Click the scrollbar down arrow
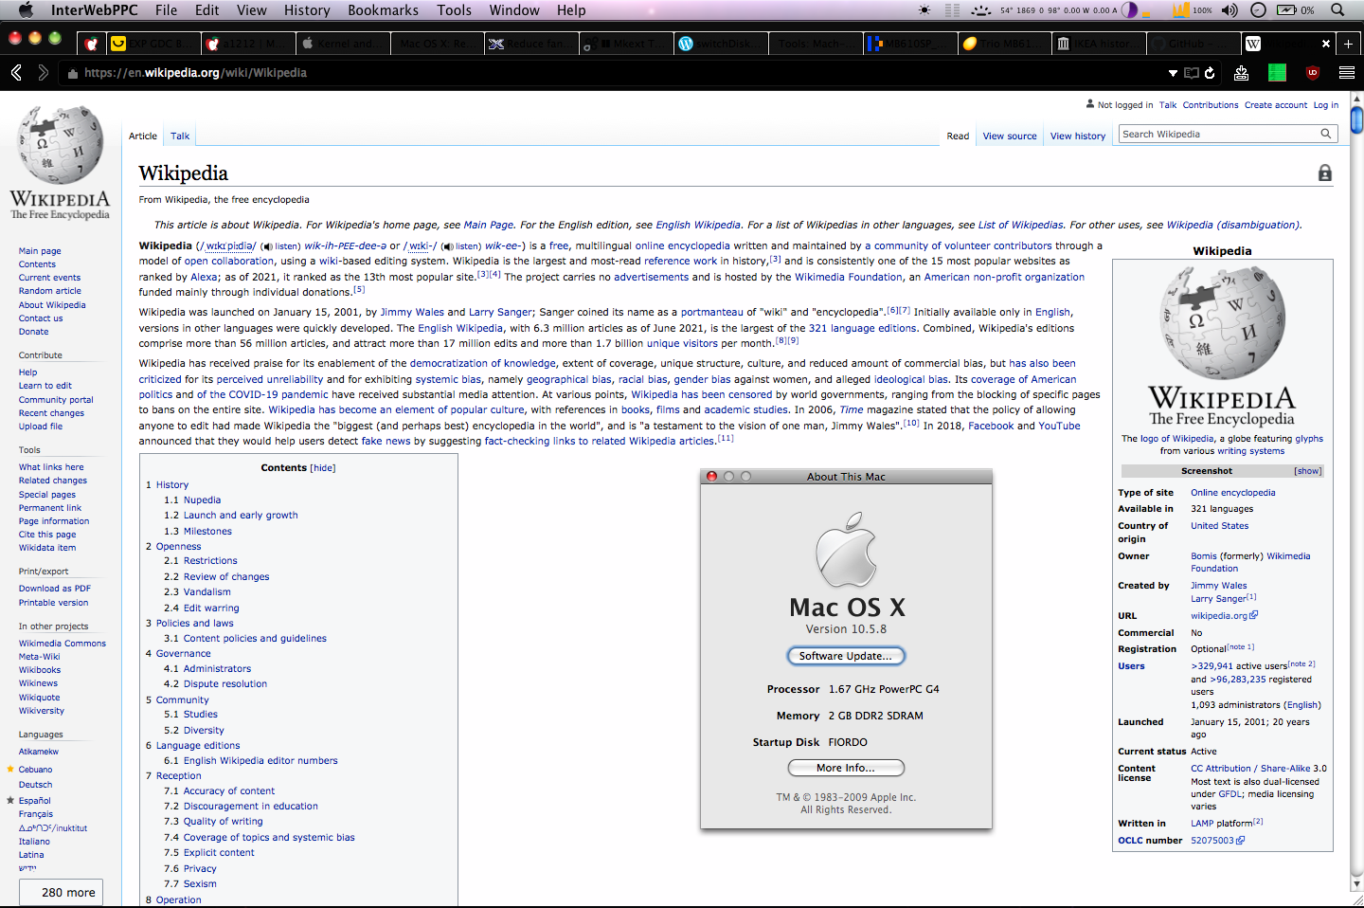 (1356, 883)
